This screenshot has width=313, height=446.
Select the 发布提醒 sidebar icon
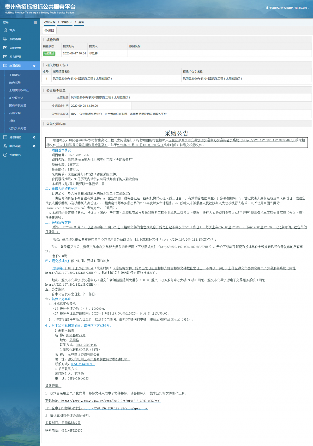point(5,57)
